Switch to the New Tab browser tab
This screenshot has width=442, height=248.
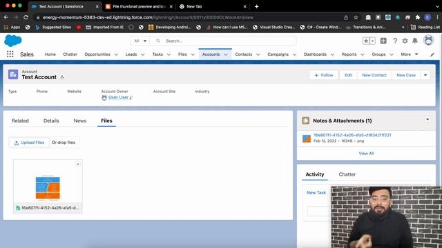pos(213,6)
